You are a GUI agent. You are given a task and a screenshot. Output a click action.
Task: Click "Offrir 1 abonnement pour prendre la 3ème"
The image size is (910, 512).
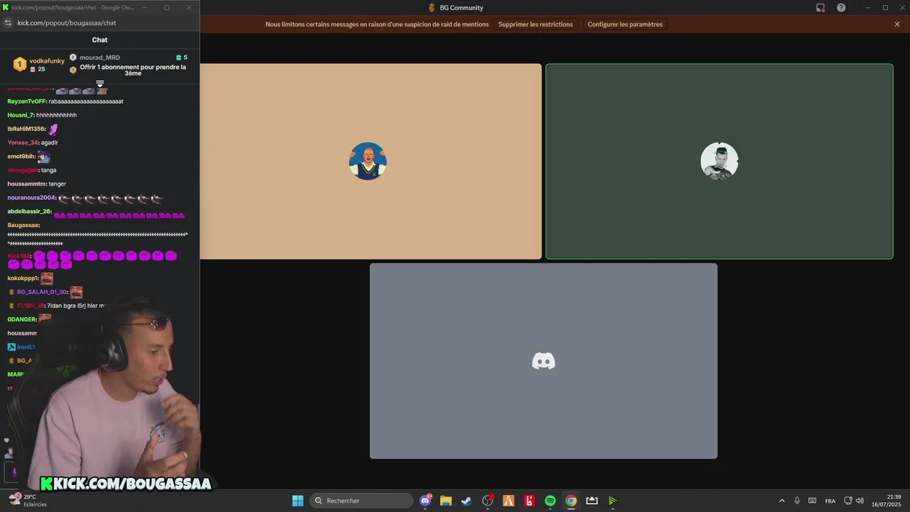point(133,70)
